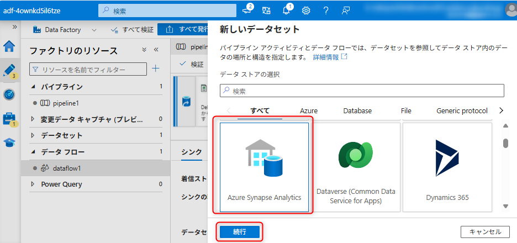Expand the left navigation rail chevrons
Viewport: 517px width, 243px height.
14,27
